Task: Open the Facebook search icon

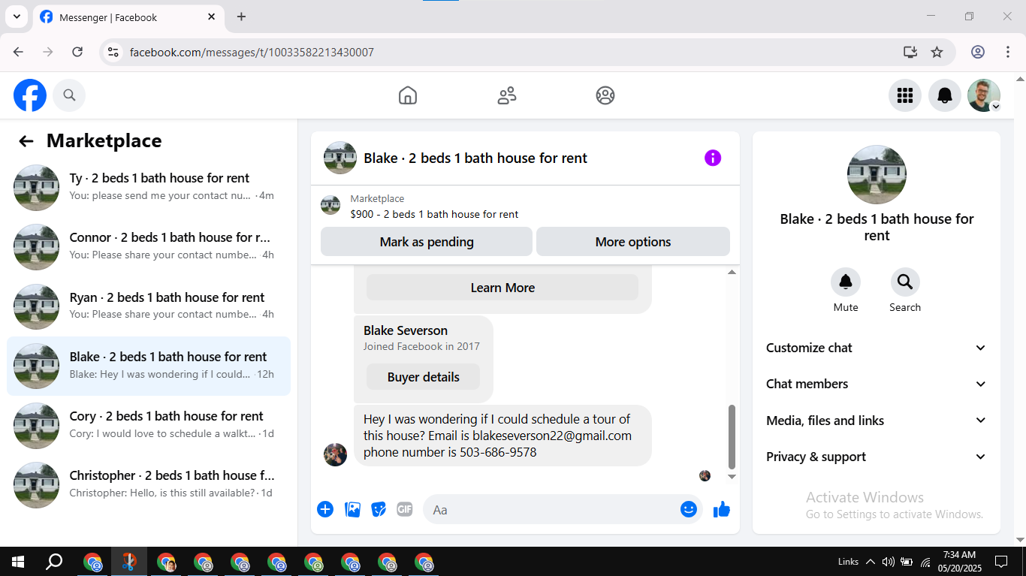Action: (69, 95)
